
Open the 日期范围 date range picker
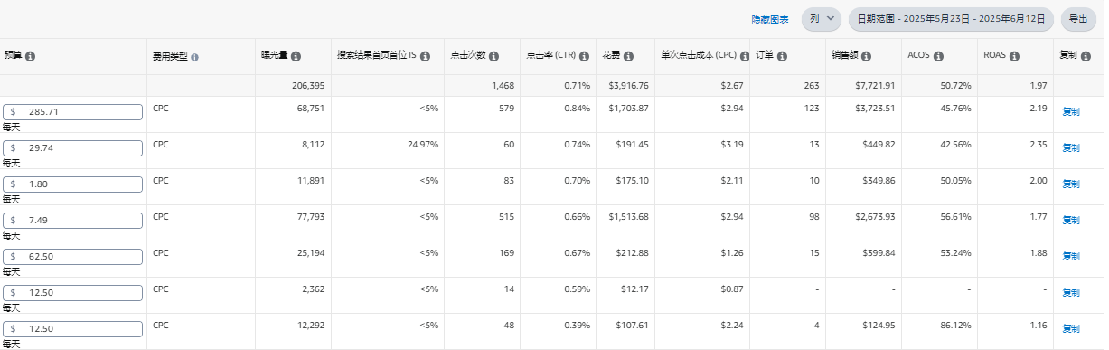[951, 18]
